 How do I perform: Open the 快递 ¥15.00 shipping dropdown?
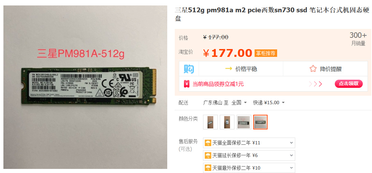coord(269,103)
